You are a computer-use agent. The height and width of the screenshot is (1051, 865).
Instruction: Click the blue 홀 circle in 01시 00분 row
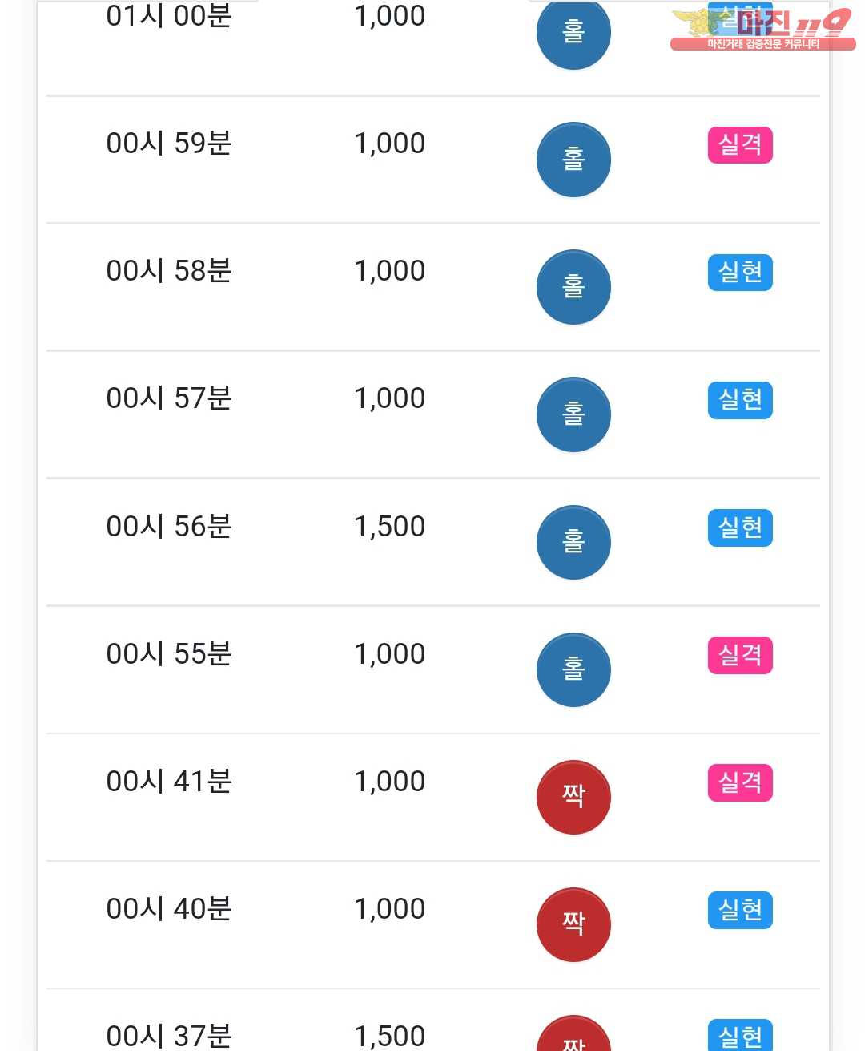click(x=573, y=33)
